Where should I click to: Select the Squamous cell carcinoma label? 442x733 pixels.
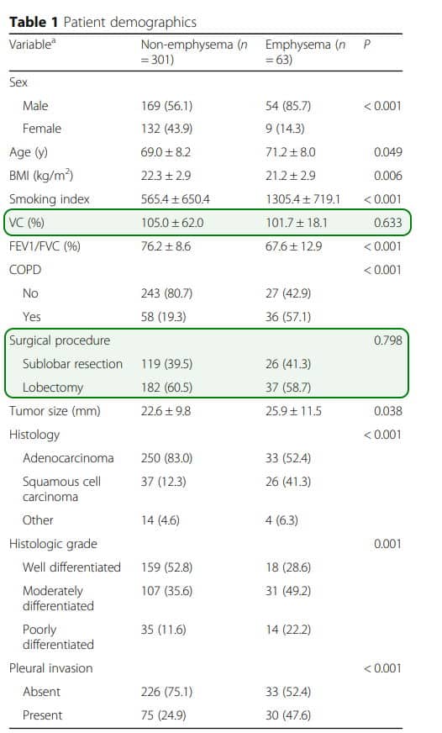pyautogui.click(x=61, y=489)
